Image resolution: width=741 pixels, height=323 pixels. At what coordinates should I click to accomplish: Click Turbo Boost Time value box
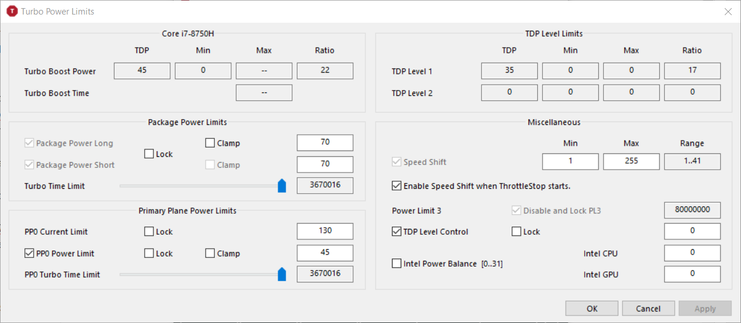pos(264,92)
